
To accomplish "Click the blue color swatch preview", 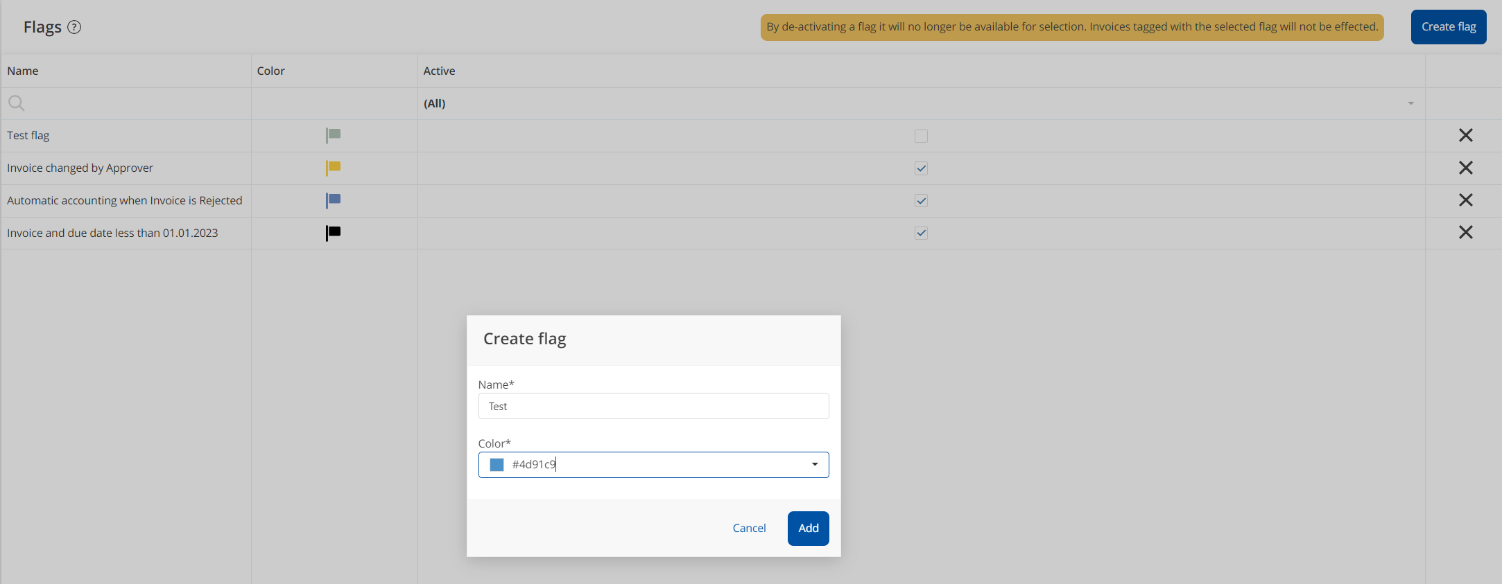I will tap(497, 465).
